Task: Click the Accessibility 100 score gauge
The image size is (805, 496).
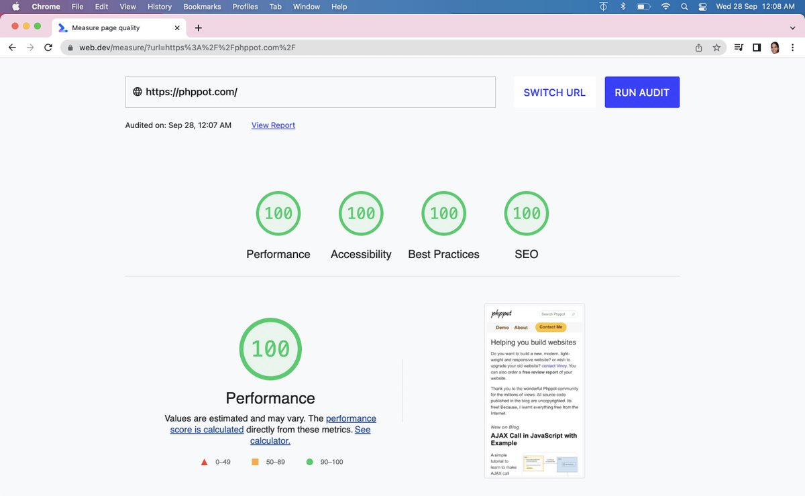Action: 361,213
